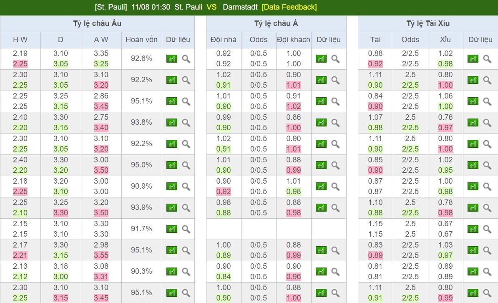The height and width of the screenshot is (303, 498).
Task: Click Tài Xỉu magnifier for row 0.87 / 1.00
Action: (x=487, y=187)
